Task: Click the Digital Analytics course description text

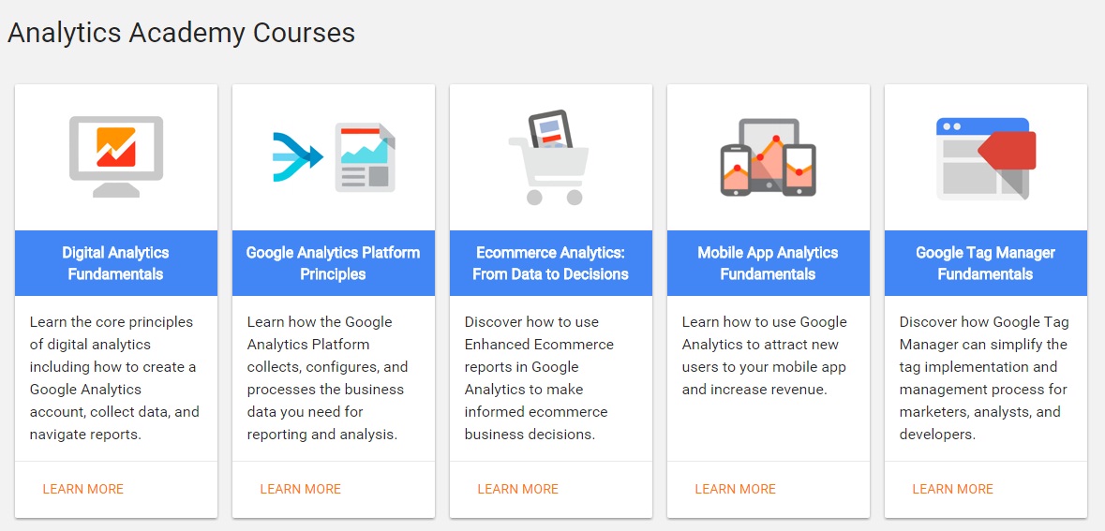Action: point(114,378)
